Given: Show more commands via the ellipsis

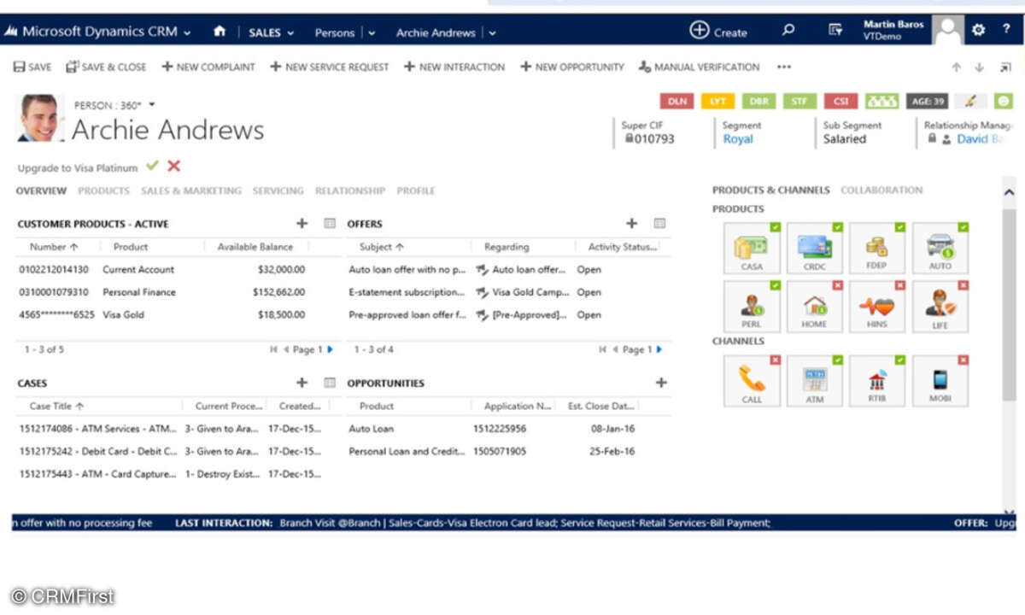Looking at the screenshot, I should pyautogui.click(x=784, y=67).
